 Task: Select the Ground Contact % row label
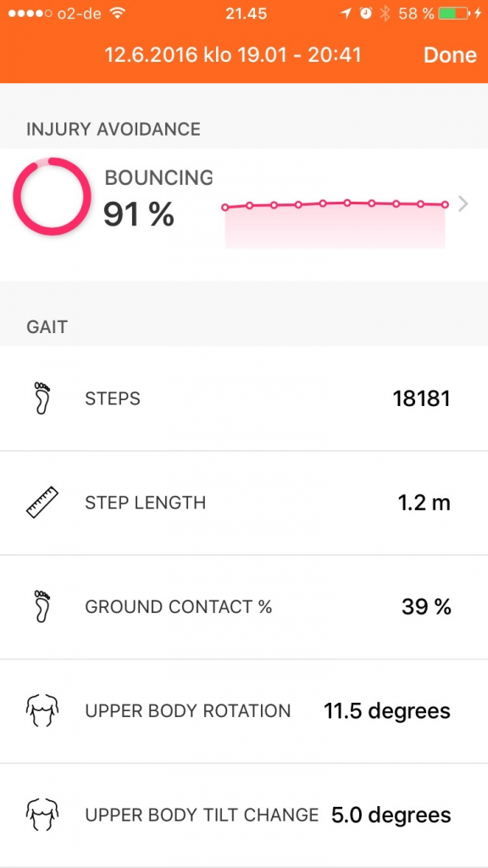click(178, 607)
